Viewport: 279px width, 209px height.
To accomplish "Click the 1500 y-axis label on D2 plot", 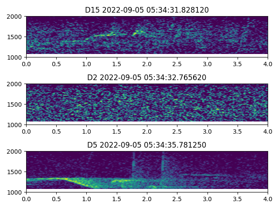I will pos(16,104).
